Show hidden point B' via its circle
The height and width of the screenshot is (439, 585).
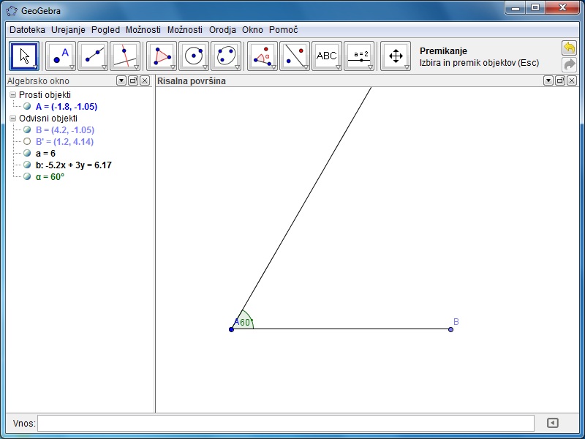tap(27, 142)
